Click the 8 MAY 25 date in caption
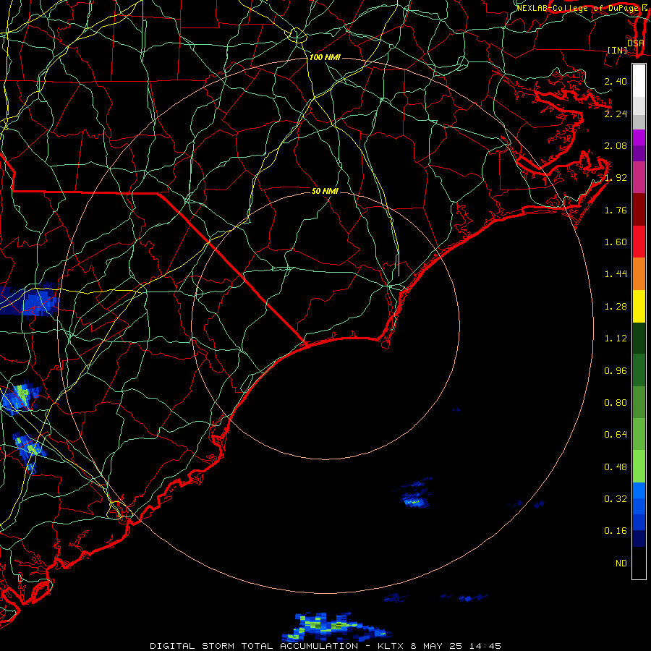This screenshot has height=651, width=651. pos(436,646)
